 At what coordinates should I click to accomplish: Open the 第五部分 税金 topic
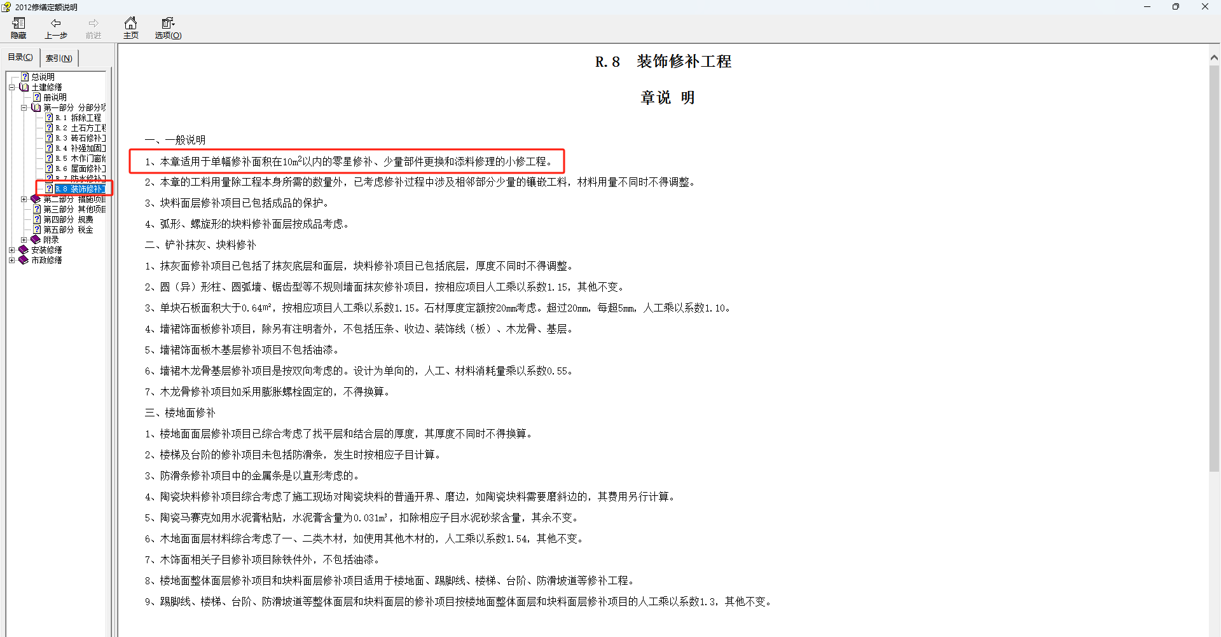[68, 229]
